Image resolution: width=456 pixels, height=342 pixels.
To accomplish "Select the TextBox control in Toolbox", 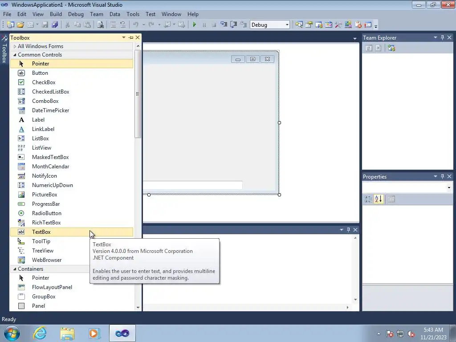I will click(x=72, y=232).
